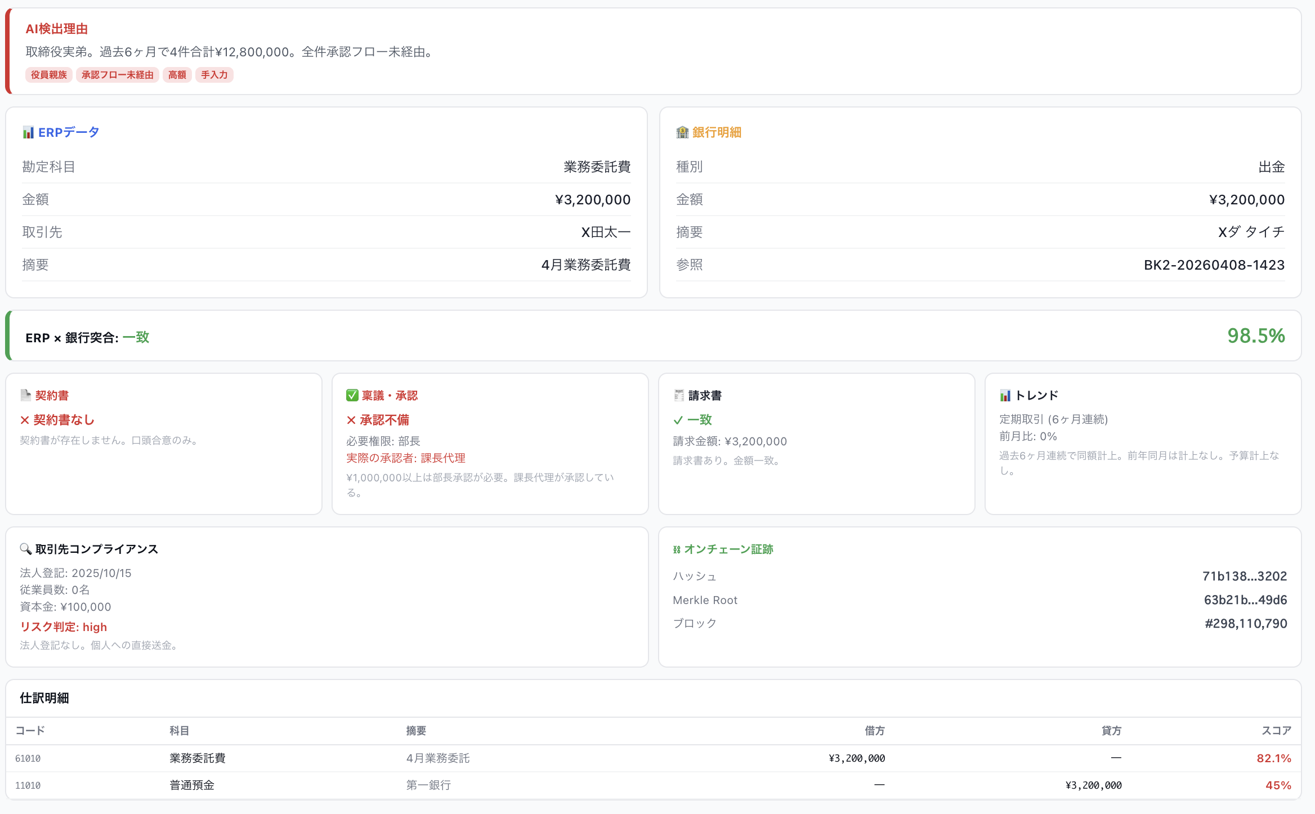Click the ERP 勘定科目 value 業務委託費

coord(597,167)
